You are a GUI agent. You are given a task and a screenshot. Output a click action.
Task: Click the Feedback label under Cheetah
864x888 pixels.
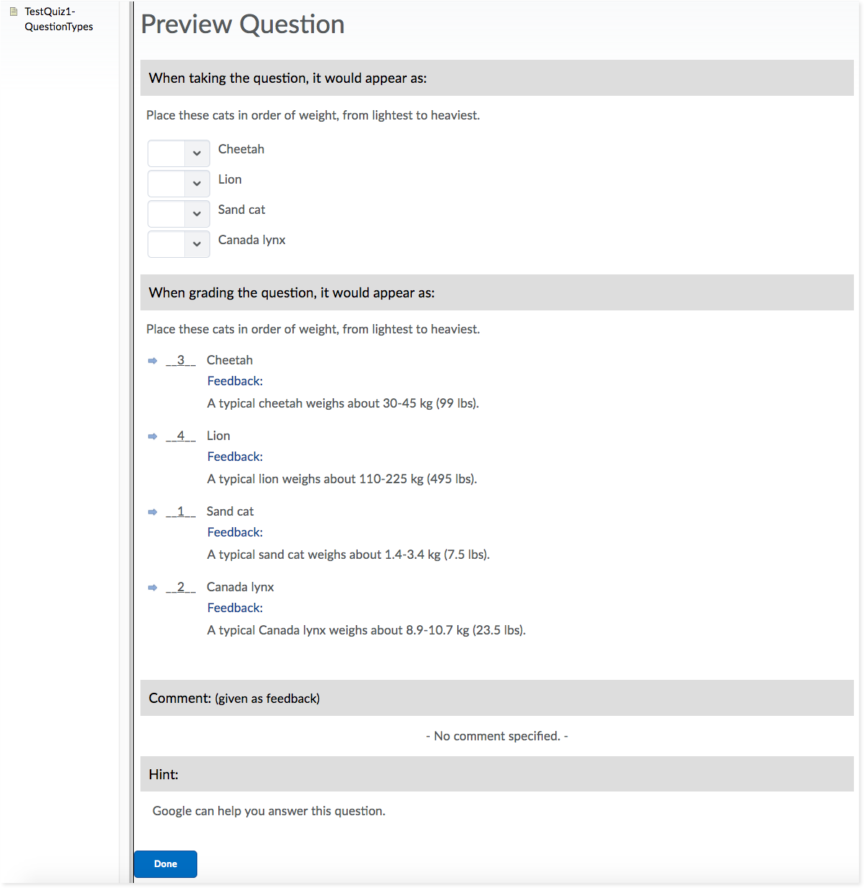[x=235, y=381]
